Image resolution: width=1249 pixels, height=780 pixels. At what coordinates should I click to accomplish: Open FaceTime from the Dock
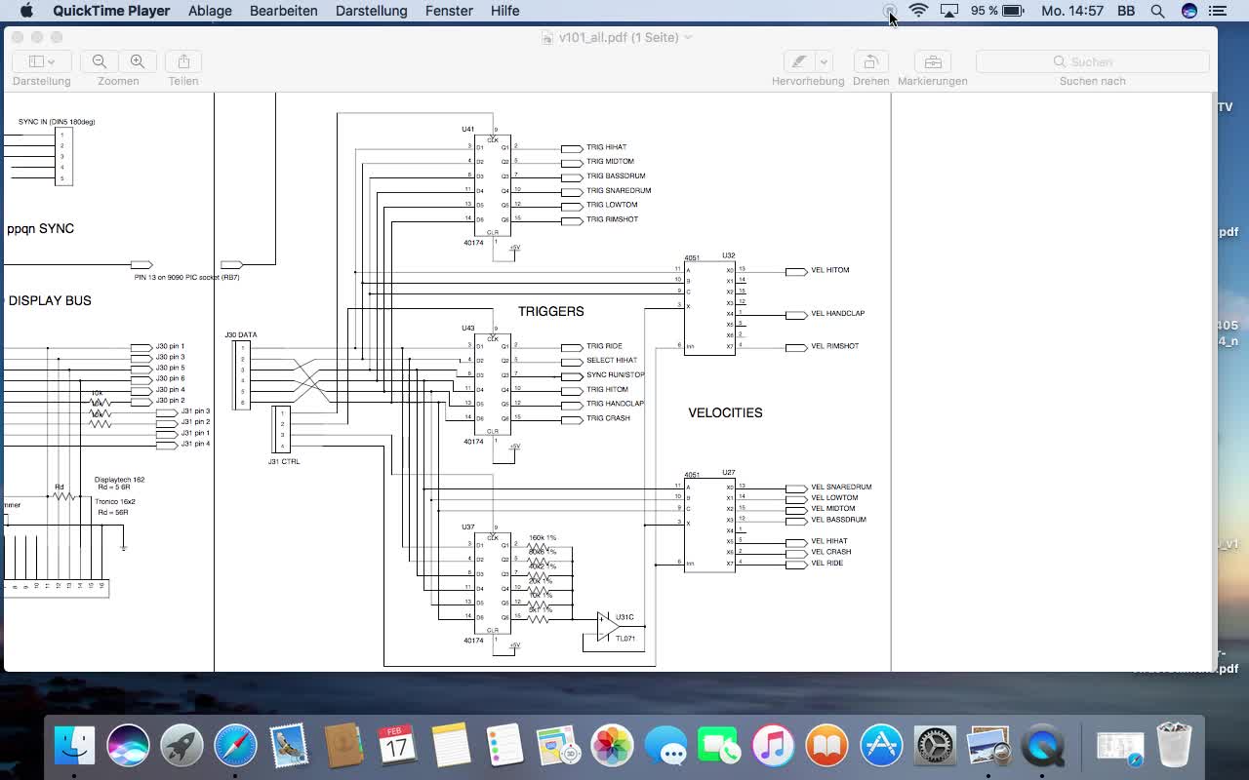719,747
